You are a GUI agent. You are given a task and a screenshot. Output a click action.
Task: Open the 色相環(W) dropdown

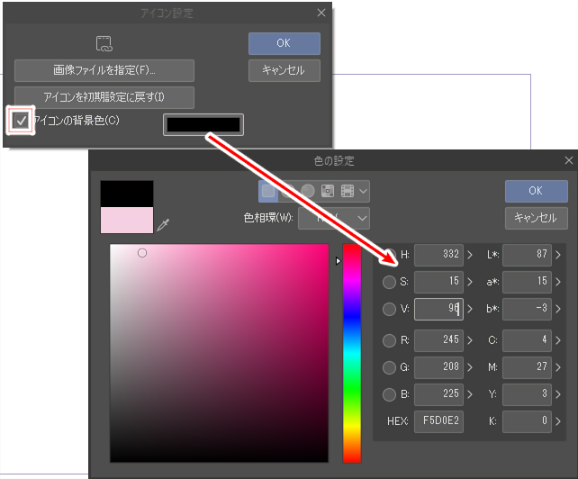[334, 218]
